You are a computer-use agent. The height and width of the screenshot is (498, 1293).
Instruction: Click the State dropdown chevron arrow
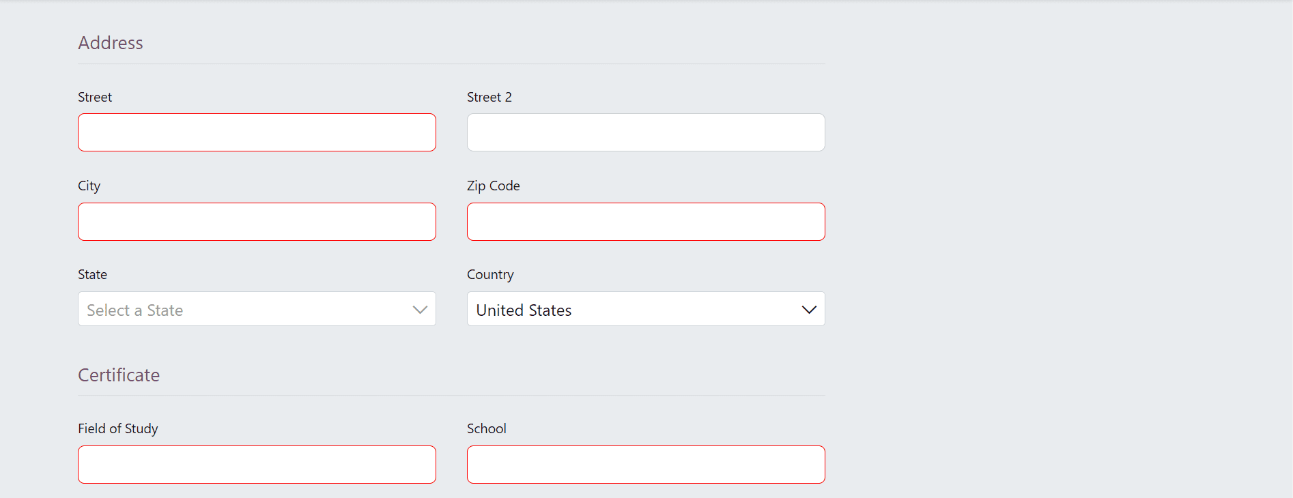pyautogui.click(x=420, y=310)
